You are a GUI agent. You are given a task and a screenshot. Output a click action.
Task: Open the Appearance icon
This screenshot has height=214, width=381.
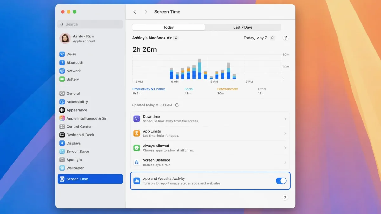[x=62, y=110]
